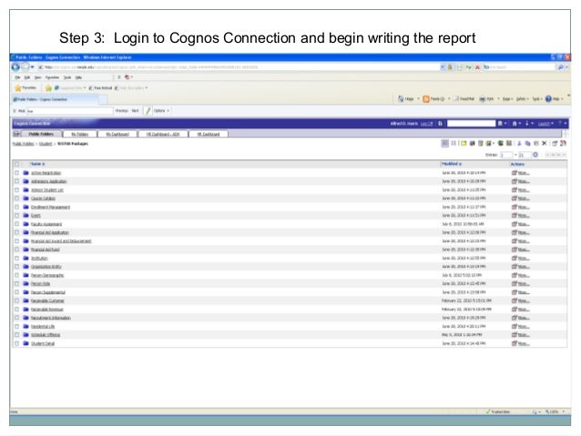Screen dimensions: 581x436
Task: Tick the checkbox for Institution
Action: (x=16, y=258)
